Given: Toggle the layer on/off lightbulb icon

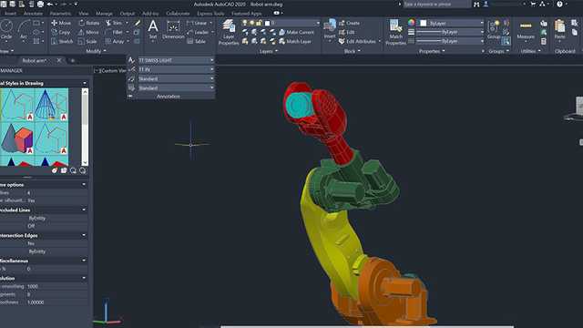Looking at the screenshot, I should [245, 23].
